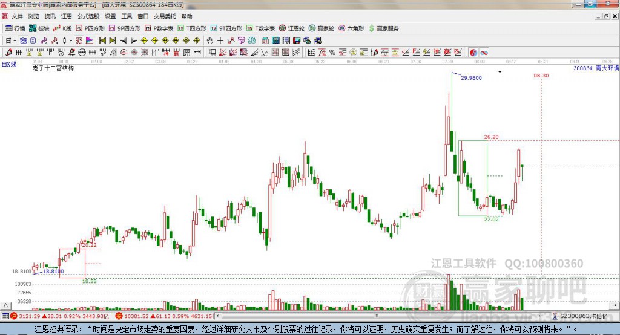The image size is (620, 335).
Task: Select the hand pan tool
Action: click(210, 41)
